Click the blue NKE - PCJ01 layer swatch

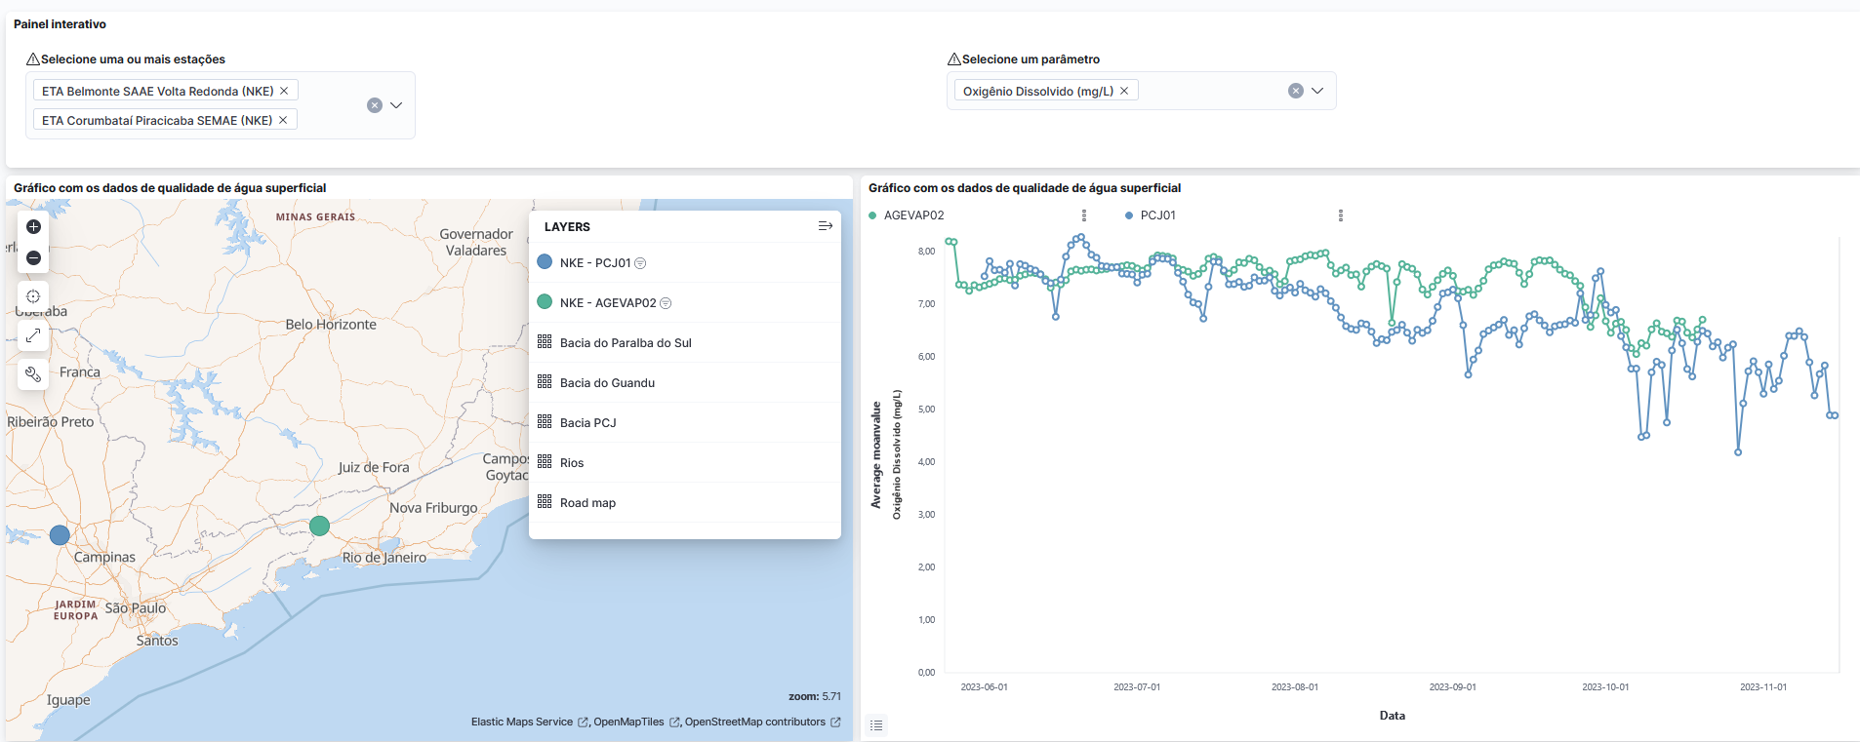(x=545, y=262)
